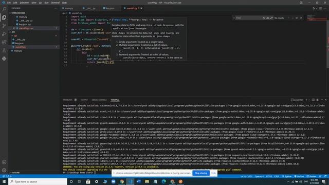Close the Find widget

tap(301, 18)
